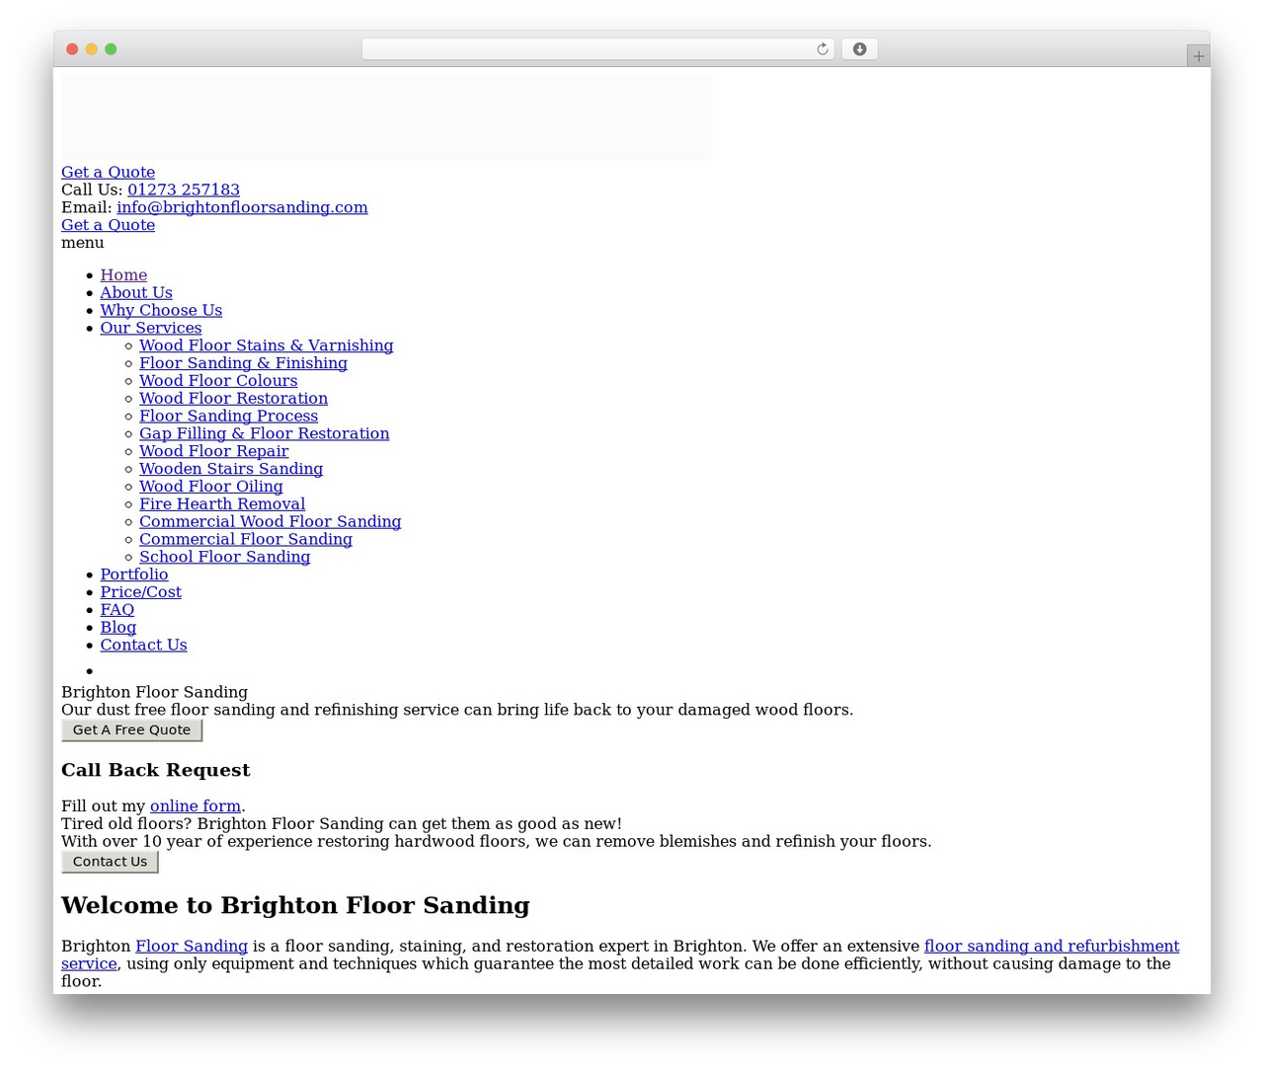
Task: Visit the Wood Floor Colours page
Action: point(218,381)
